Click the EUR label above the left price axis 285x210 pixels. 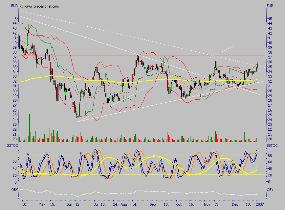pyautogui.click(x=14, y=6)
